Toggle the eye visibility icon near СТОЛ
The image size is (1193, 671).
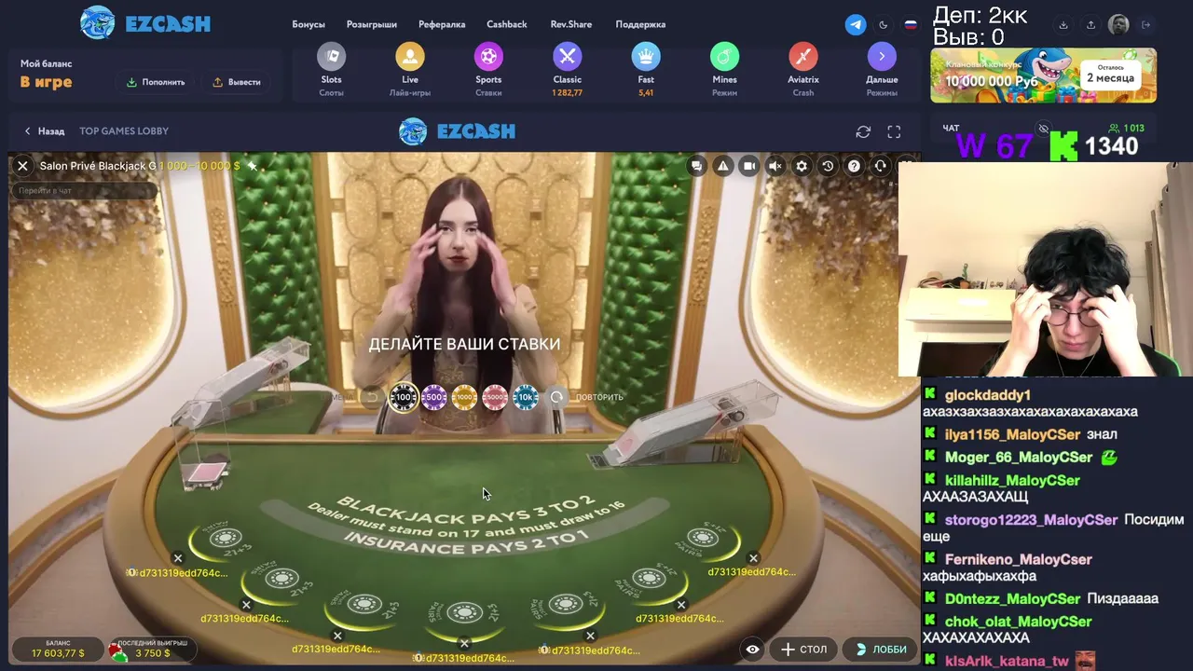click(752, 650)
